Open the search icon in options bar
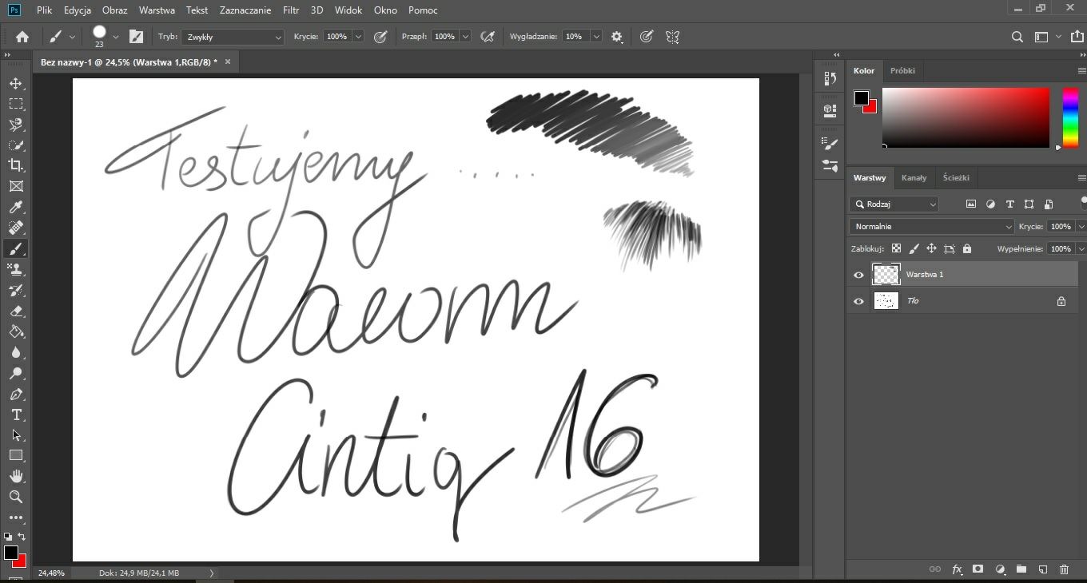 pyautogui.click(x=1017, y=37)
